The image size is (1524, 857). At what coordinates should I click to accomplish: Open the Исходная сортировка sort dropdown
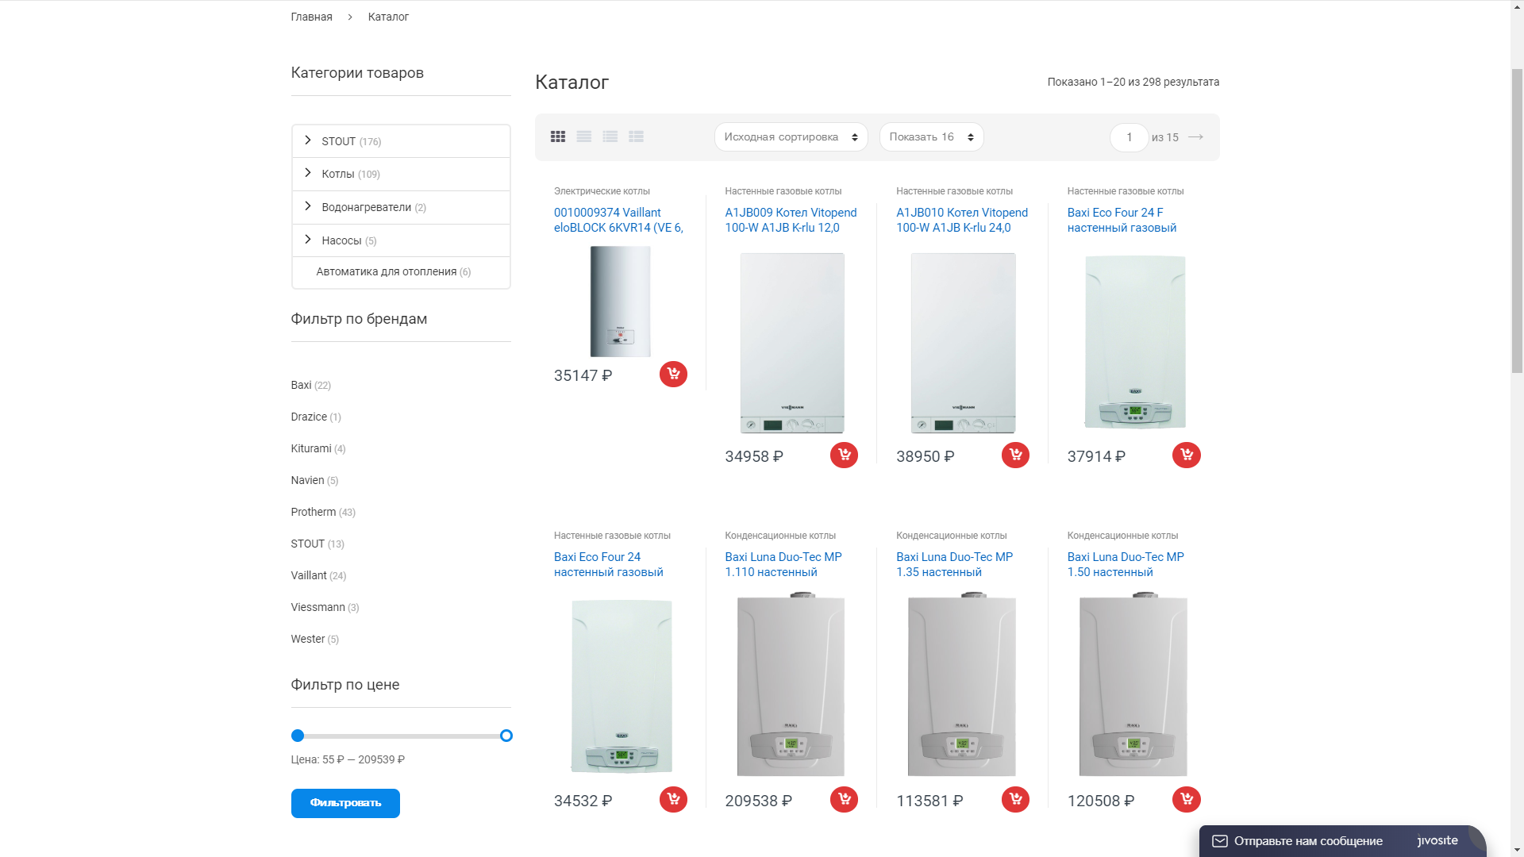(x=791, y=137)
